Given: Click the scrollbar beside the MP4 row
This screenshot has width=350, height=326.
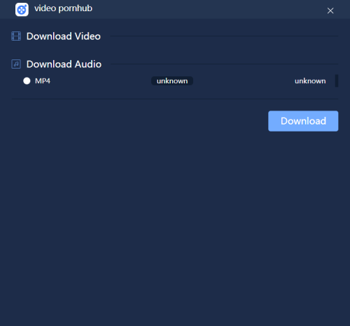Looking at the screenshot, I should 337,80.
